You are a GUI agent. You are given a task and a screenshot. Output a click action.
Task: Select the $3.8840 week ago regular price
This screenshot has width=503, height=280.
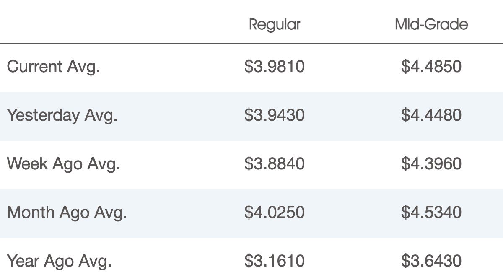[275, 164]
